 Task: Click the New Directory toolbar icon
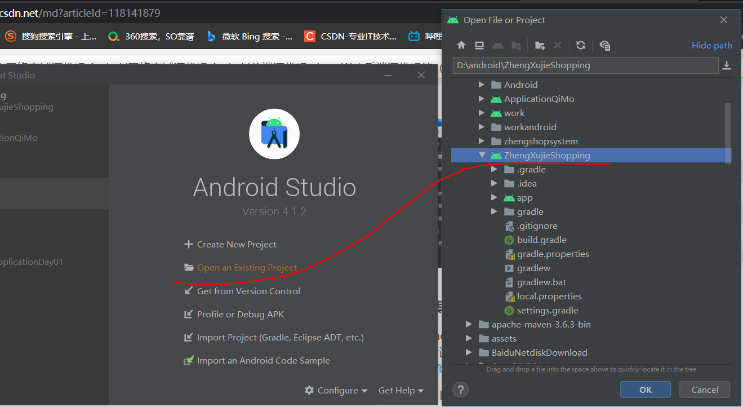540,46
